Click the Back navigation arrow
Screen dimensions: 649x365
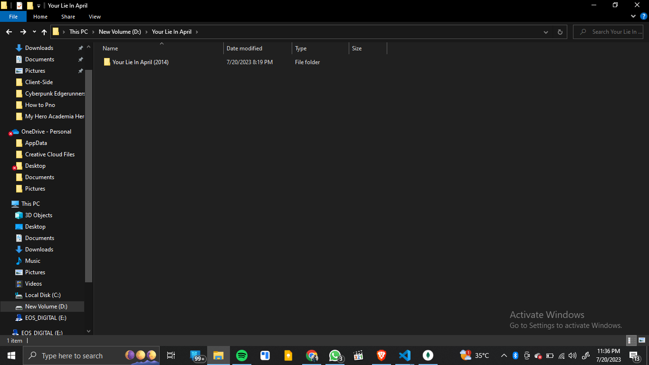[x=9, y=32]
